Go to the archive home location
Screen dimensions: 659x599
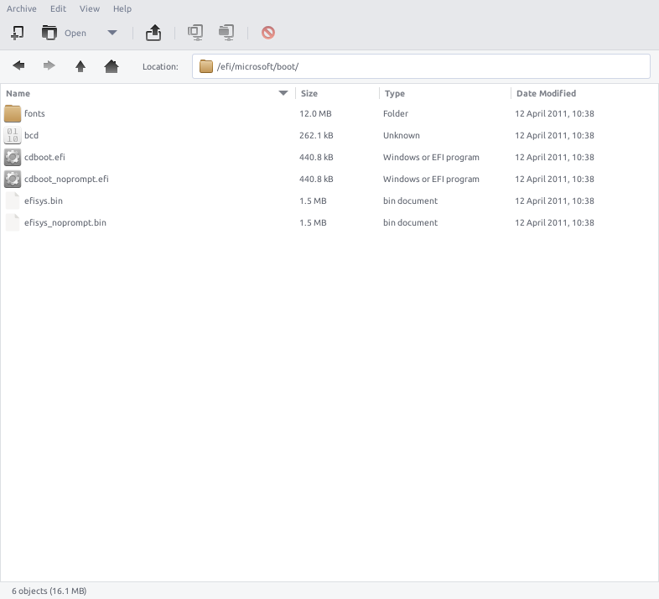(112, 66)
